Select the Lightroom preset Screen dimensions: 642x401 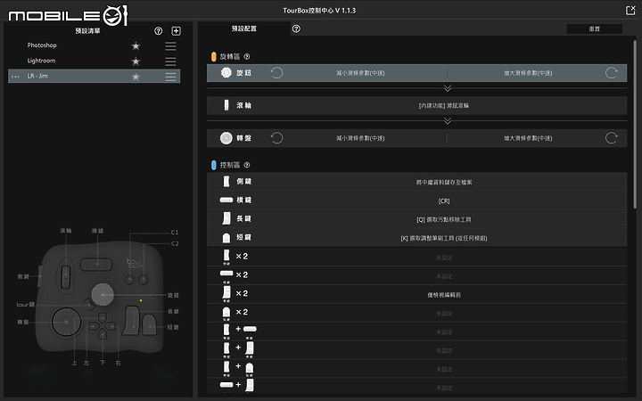point(95,61)
